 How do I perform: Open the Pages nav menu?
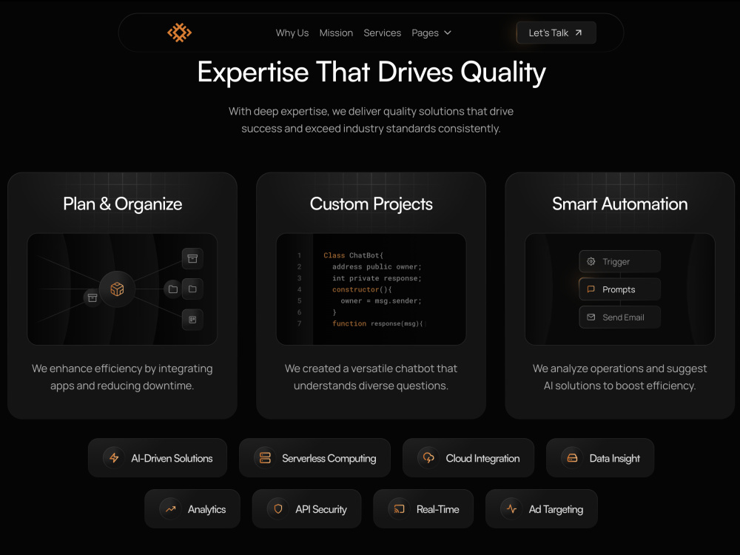coord(431,33)
